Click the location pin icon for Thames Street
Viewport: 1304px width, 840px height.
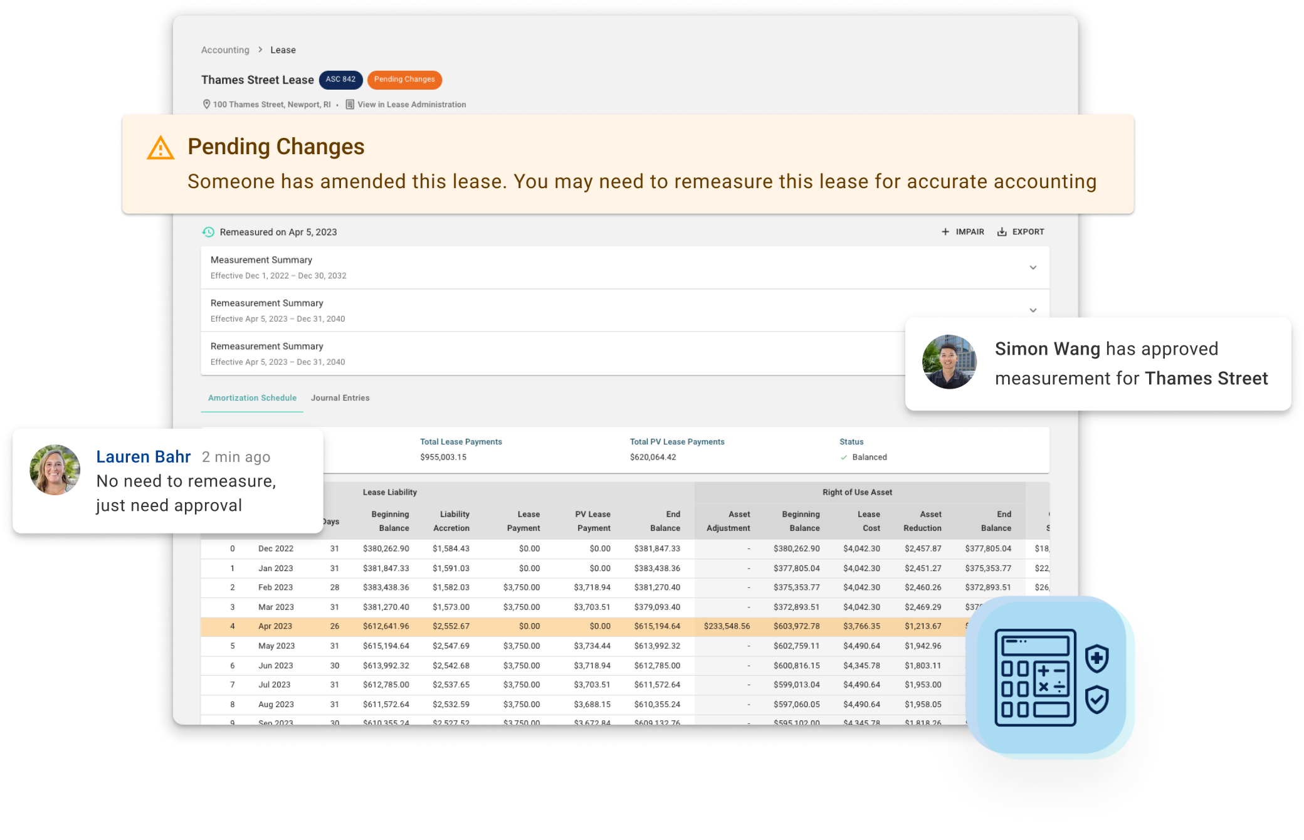(203, 103)
